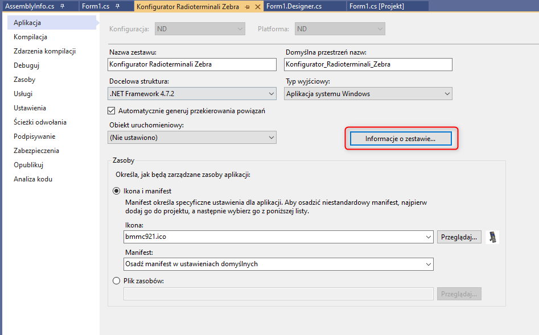Open the Kompilacja settings page
This screenshot has height=335, width=539.
tap(30, 37)
